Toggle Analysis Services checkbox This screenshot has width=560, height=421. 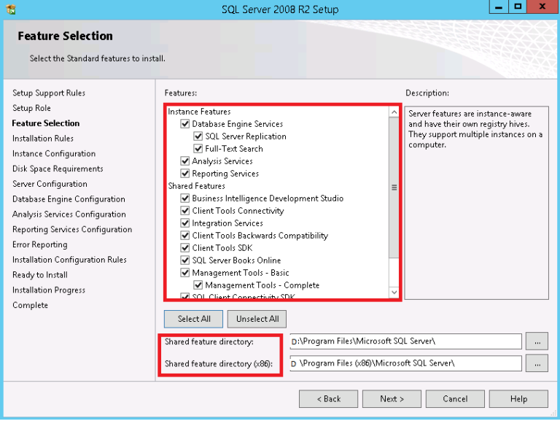click(185, 161)
